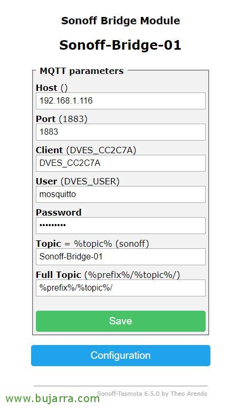Image resolution: width=241 pixels, height=410 pixels.
Task: Click the Sonoff-Bridge-01 device name title
Action: pyautogui.click(x=120, y=45)
